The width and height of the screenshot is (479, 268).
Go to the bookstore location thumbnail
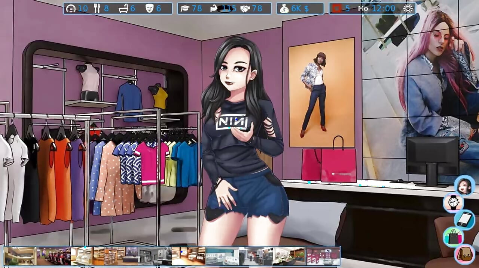click(x=121, y=256)
